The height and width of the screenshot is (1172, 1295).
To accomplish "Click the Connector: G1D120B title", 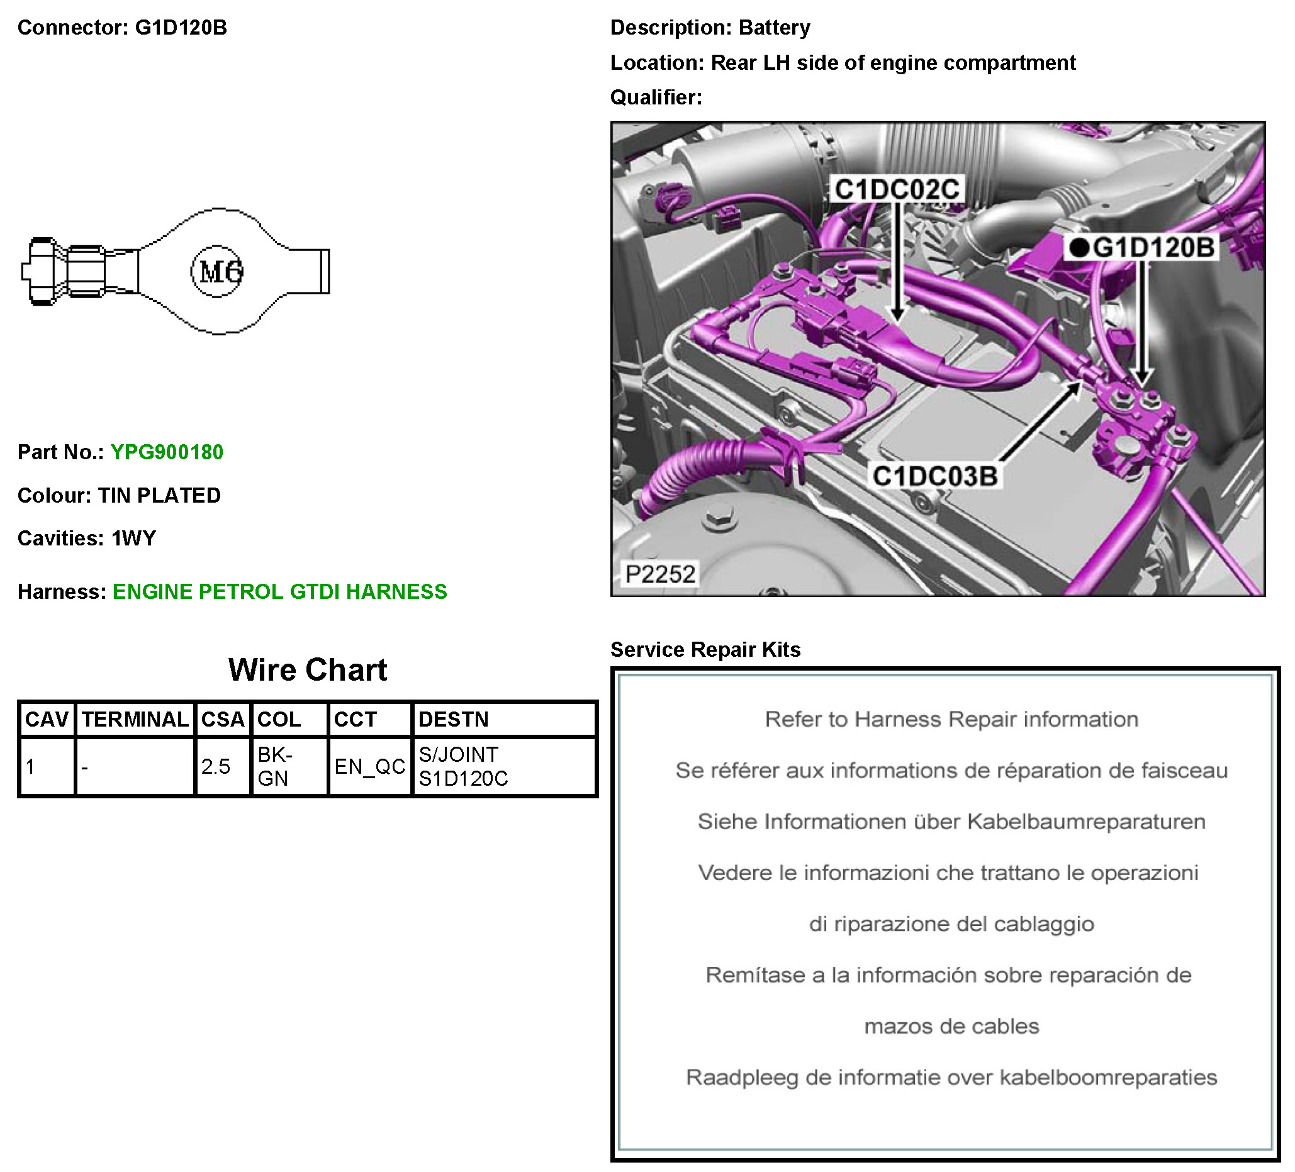I will (x=122, y=28).
